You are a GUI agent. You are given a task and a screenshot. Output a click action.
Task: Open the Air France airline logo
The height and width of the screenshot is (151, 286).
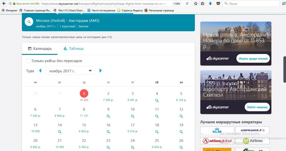[253, 130]
